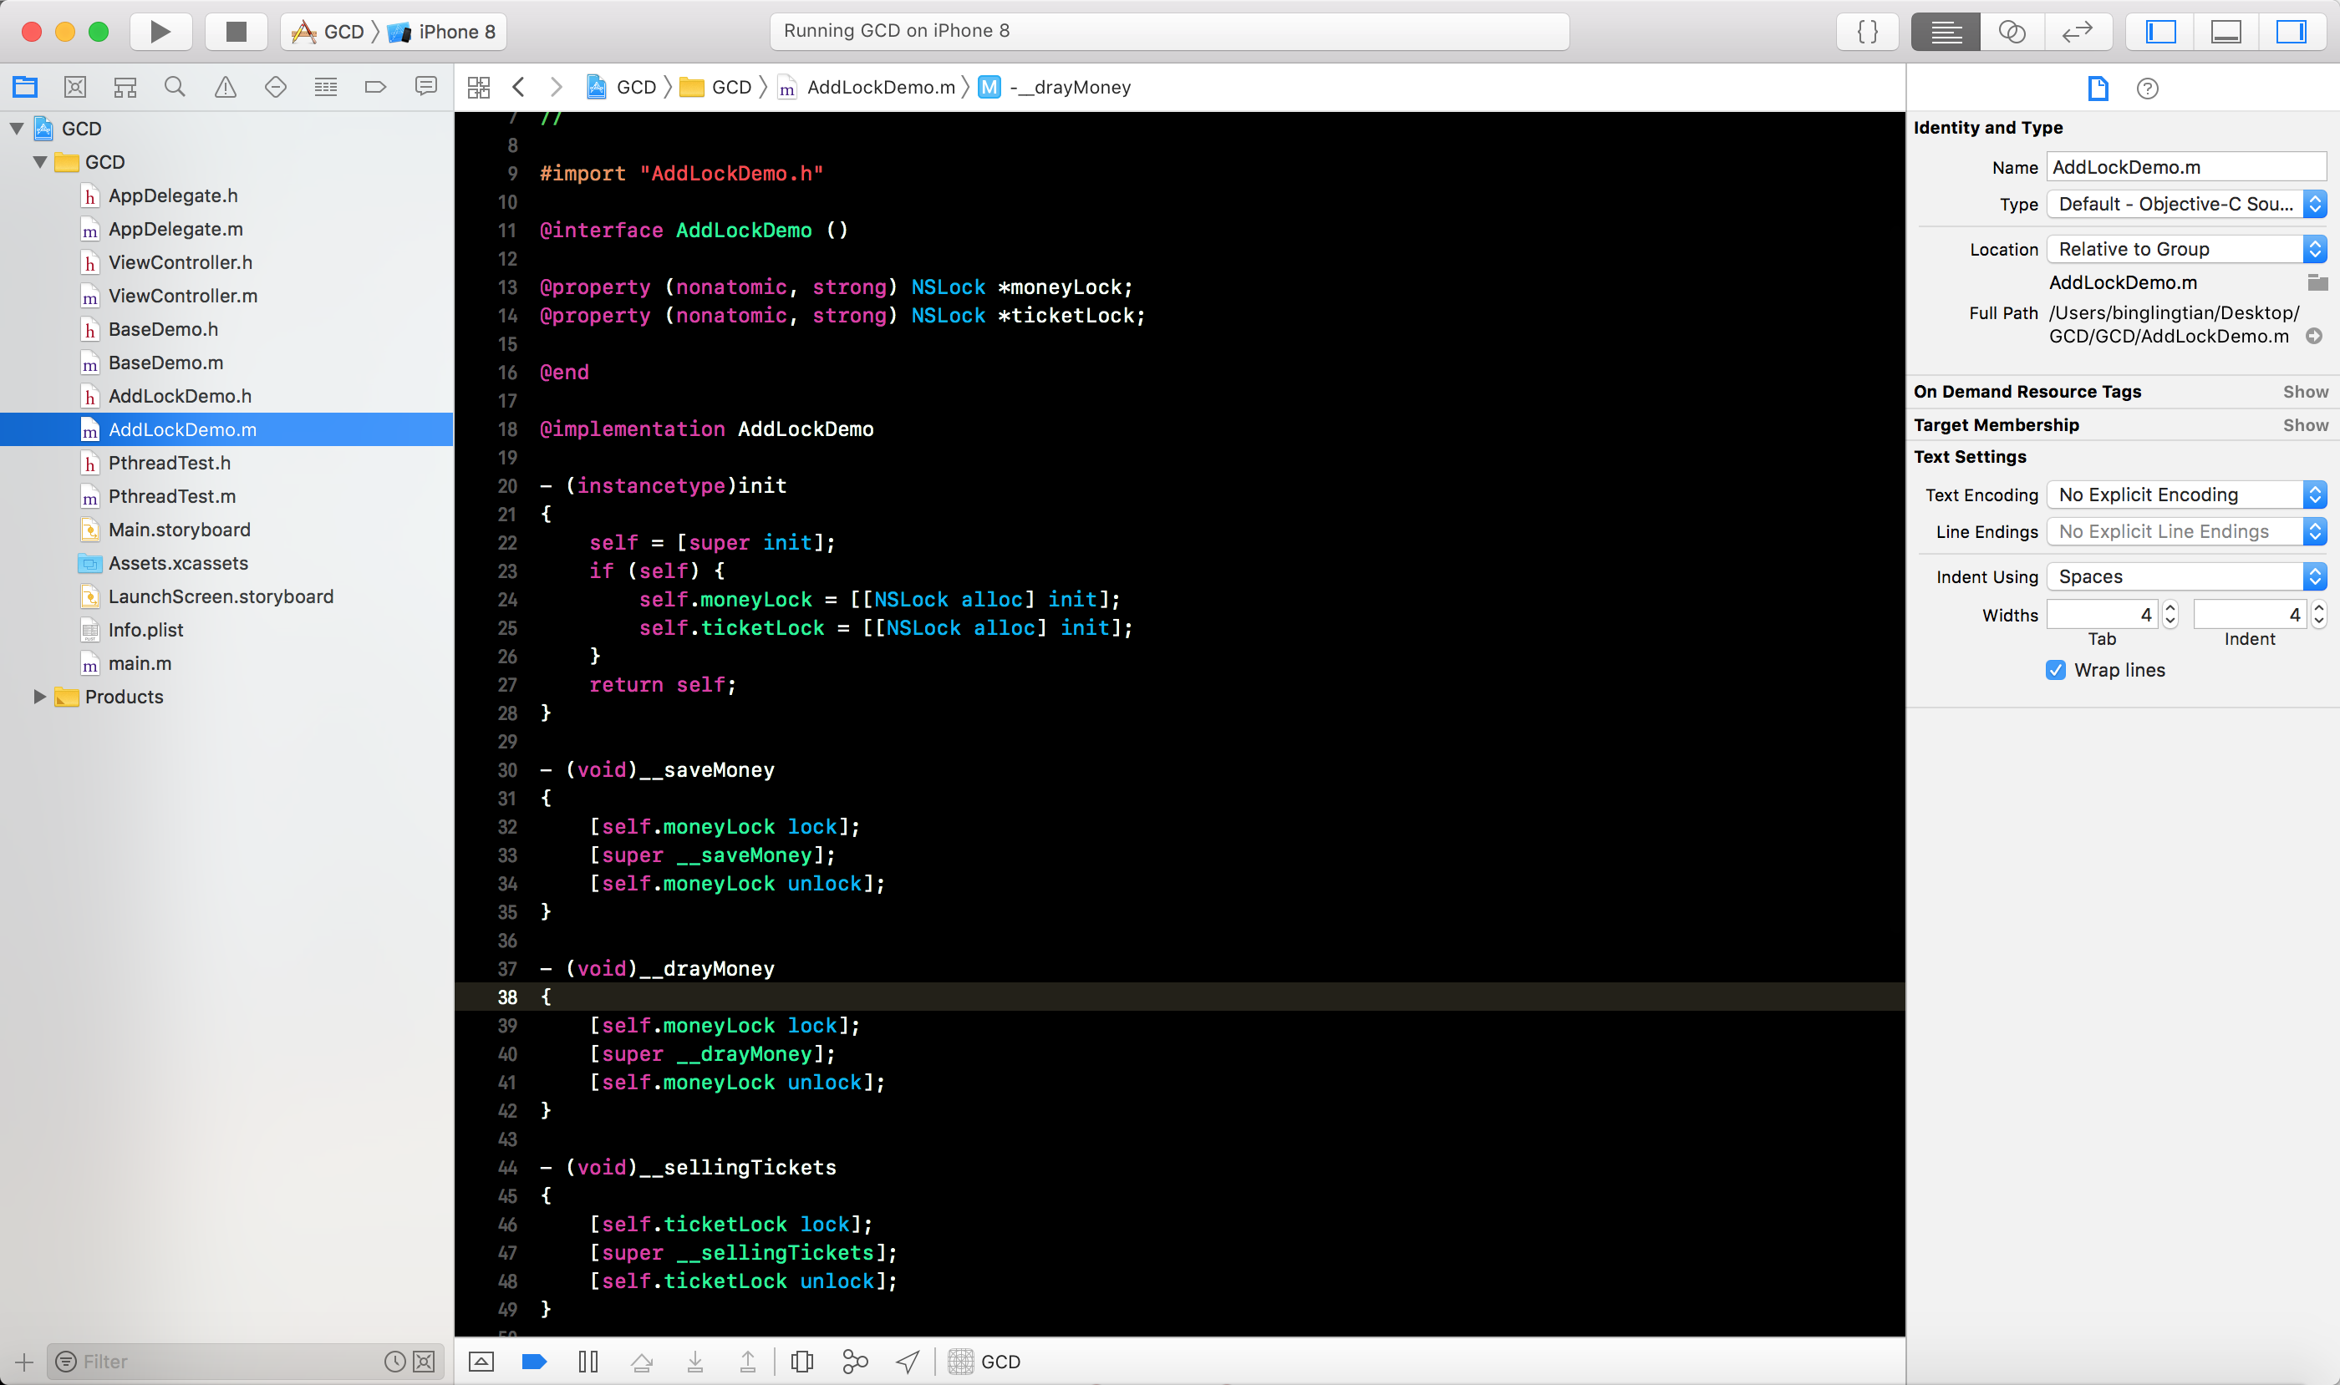Show the Issue navigator
This screenshot has width=2340, height=1385.
225,87
